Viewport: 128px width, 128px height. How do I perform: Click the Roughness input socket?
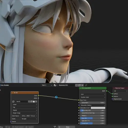point(79,123)
